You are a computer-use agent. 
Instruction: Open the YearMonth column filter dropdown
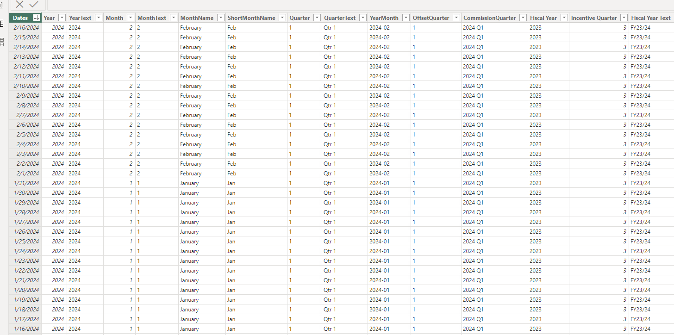[x=406, y=18]
